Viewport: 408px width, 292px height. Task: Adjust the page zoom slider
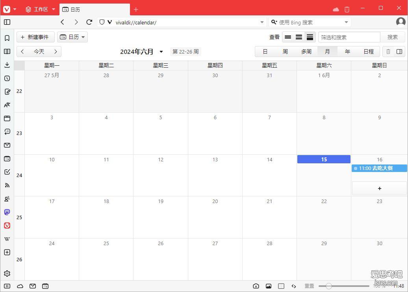pyautogui.click(x=343, y=286)
